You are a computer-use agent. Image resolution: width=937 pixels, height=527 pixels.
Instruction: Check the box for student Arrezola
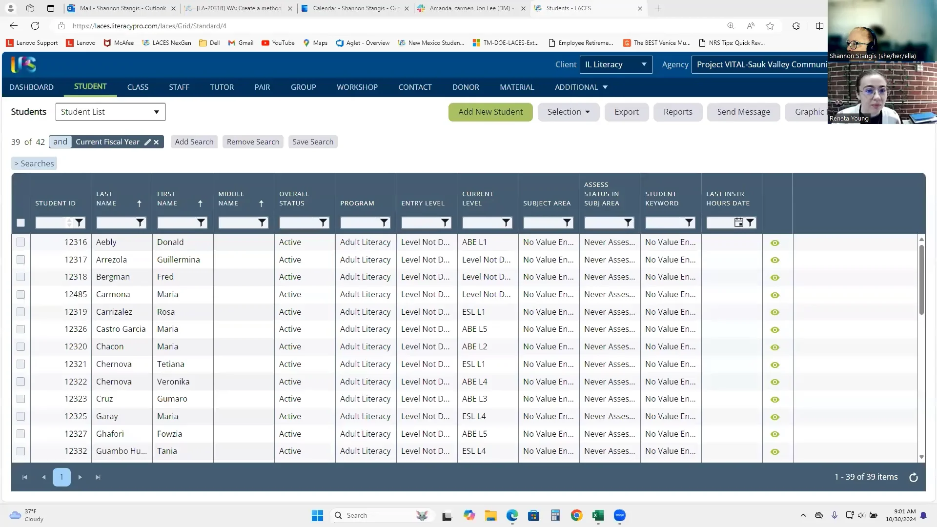coord(20,260)
